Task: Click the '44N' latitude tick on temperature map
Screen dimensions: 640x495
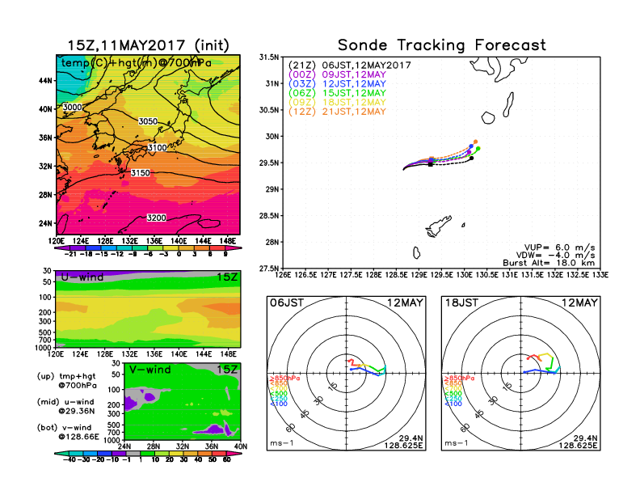Action: [46, 81]
